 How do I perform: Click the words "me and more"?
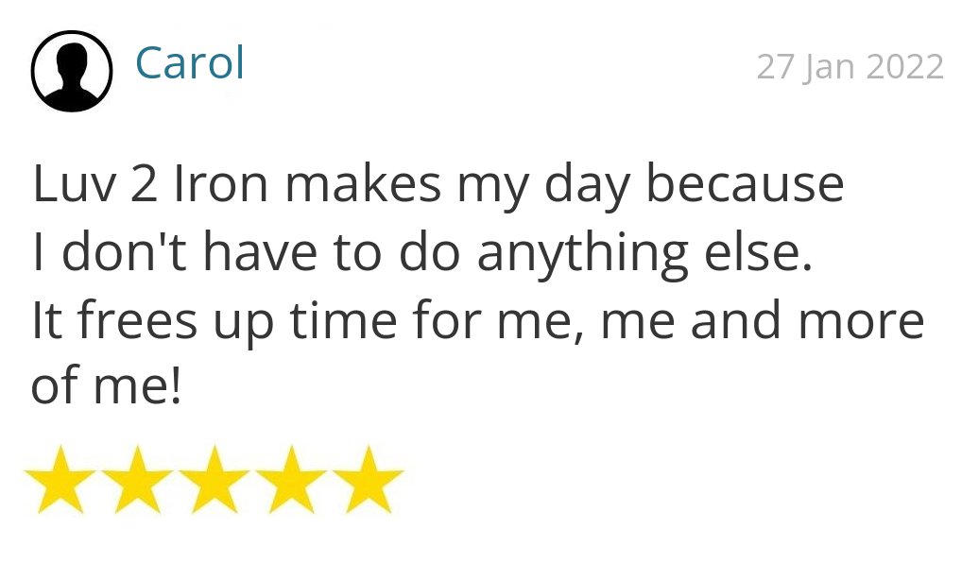pos(762,321)
